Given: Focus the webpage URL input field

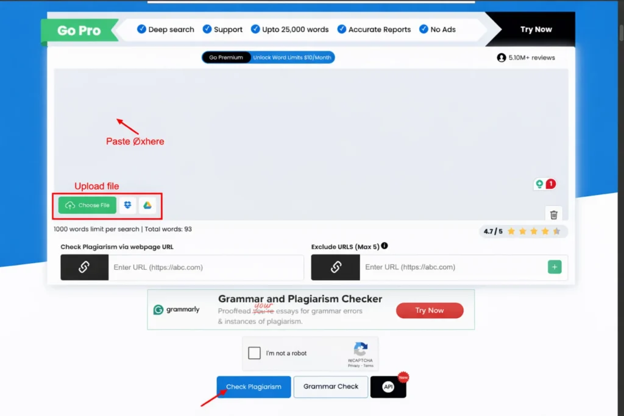Looking at the screenshot, I should coord(206,267).
